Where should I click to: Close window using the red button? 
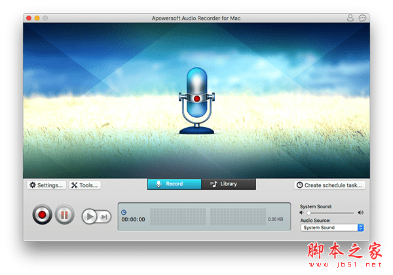(x=29, y=18)
